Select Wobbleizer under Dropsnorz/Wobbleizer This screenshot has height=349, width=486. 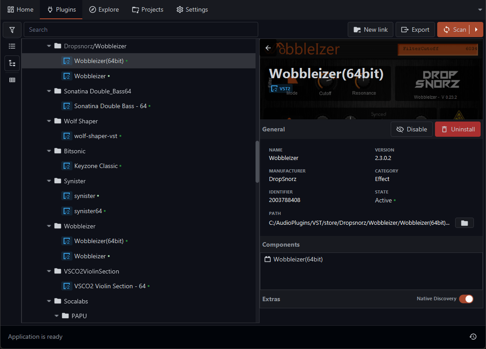(139, 76)
